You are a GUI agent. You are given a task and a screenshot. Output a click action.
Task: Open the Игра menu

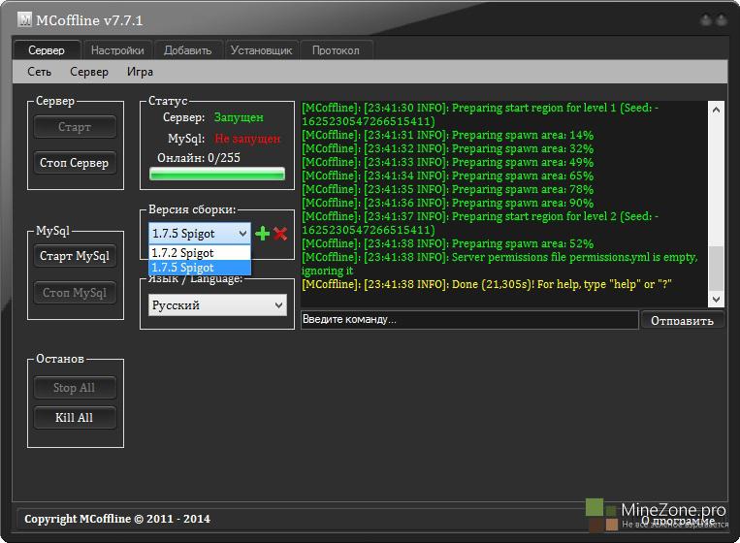click(x=140, y=72)
